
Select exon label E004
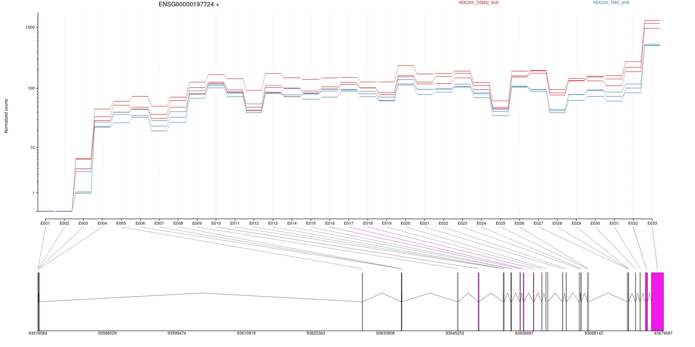[102, 223]
